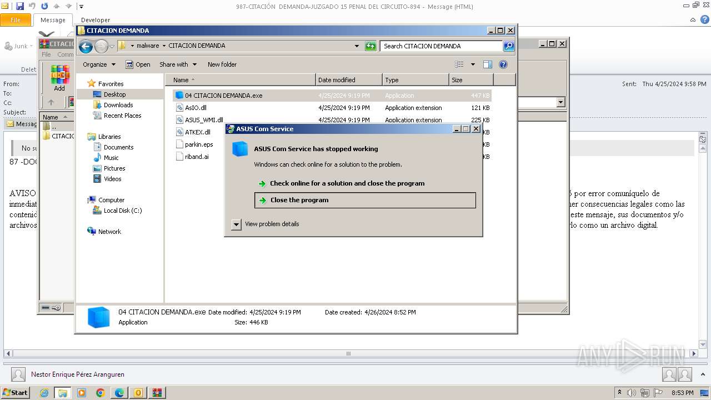Open the WinRAR File menu
Viewport: 711px width, 400px height.
pyautogui.click(x=46, y=54)
